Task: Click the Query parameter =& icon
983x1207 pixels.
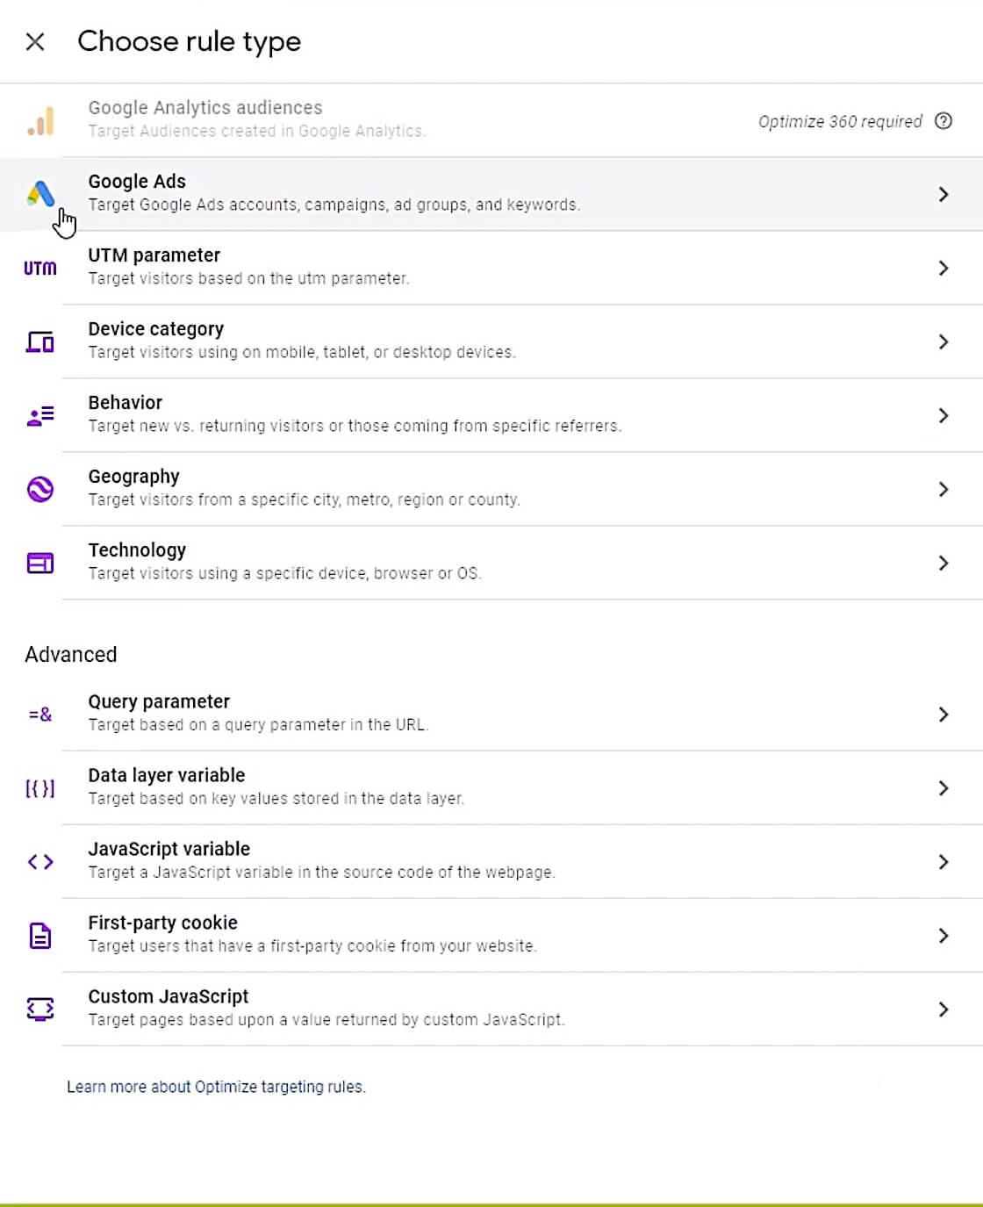Action: point(40,715)
